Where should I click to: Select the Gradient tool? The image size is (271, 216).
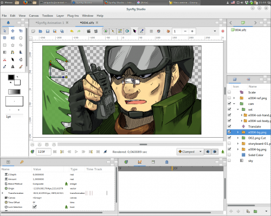pyautogui.click(x=5, y=52)
